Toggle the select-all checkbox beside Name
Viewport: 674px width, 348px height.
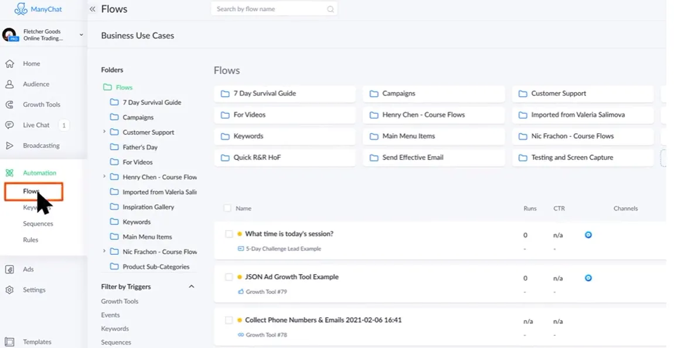pyautogui.click(x=227, y=208)
